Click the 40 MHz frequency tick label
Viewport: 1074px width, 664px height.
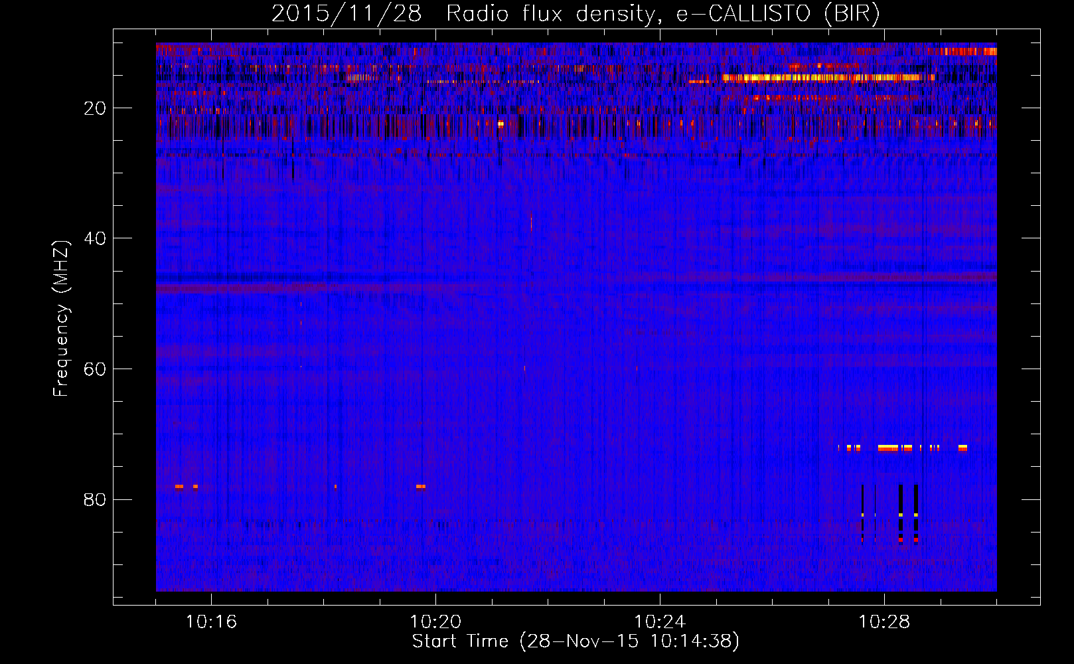95,238
